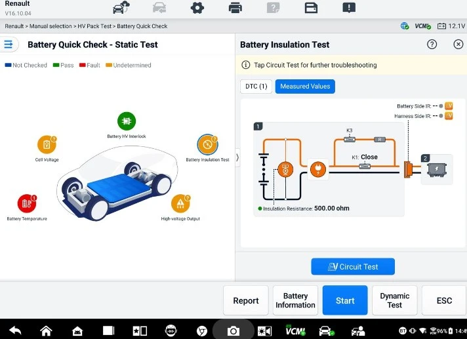The height and width of the screenshot is (339, 467).
Task: Click the VCM connection status indicator
Action: pyautogui.click(x=423, y=26)
